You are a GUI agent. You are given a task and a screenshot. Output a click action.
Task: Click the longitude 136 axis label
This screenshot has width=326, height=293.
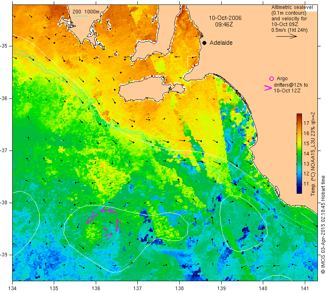click(x=96, y=289)
